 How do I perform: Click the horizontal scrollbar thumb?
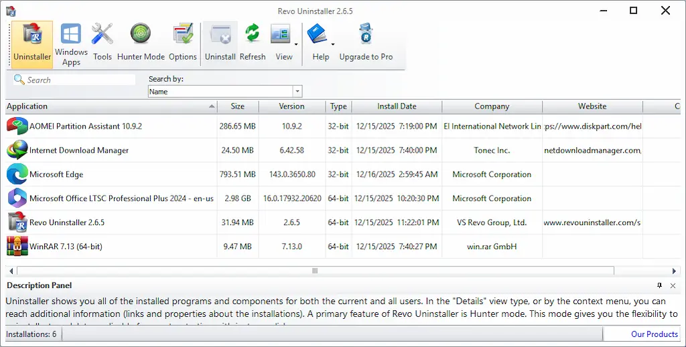coord(315,271)
